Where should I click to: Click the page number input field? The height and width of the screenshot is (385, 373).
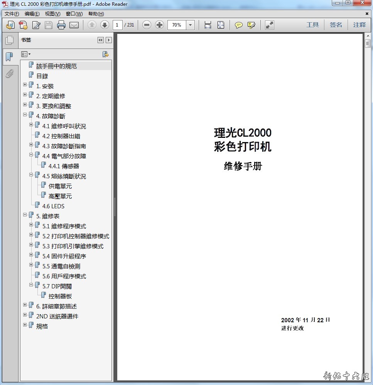point(118,25)
